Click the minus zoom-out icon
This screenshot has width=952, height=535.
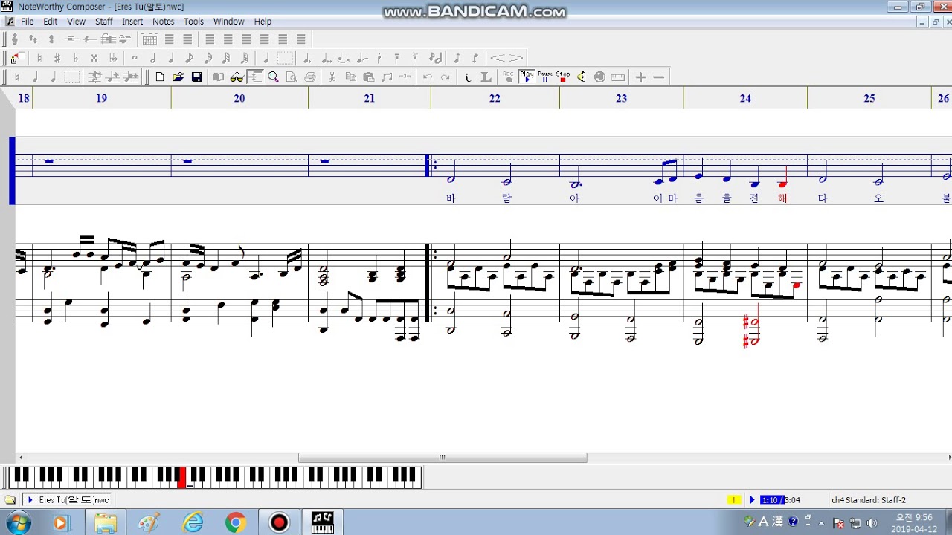(658, 77)
